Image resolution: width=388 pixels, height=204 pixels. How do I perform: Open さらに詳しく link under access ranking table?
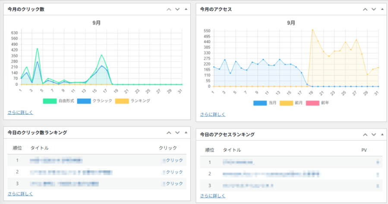pyautogui.click(x=213, y=196)
